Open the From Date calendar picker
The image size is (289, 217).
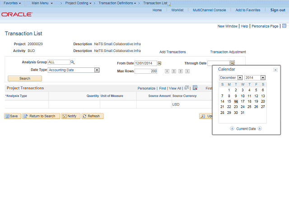159,63
